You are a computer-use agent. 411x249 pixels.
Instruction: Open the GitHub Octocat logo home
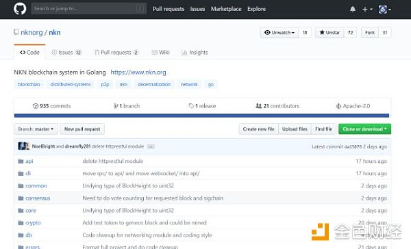20,9
